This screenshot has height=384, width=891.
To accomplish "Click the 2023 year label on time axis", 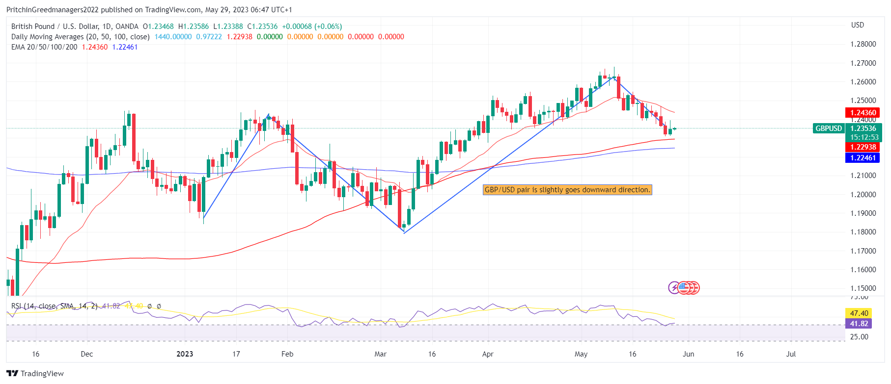I will click(x=185, y=354).
